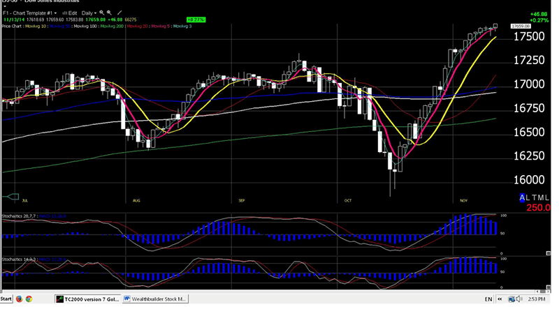Select the A timeframe letter in ALTML

point(523,199)
